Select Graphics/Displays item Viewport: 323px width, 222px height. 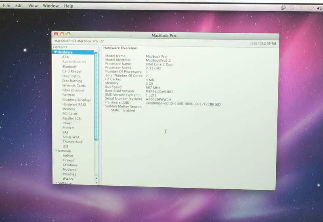[77, 100]
